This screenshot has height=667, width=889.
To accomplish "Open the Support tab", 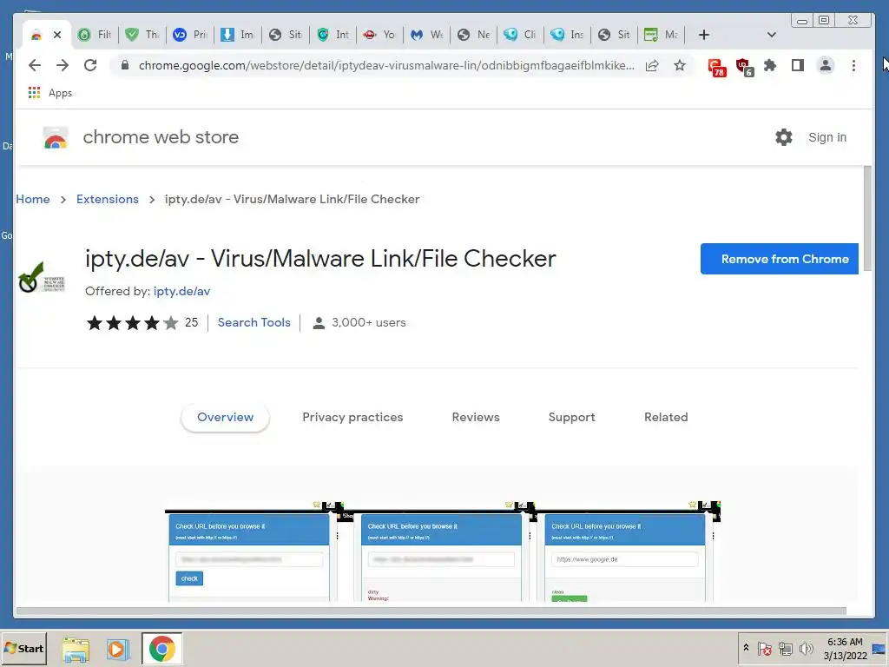I will click(571, 417).
